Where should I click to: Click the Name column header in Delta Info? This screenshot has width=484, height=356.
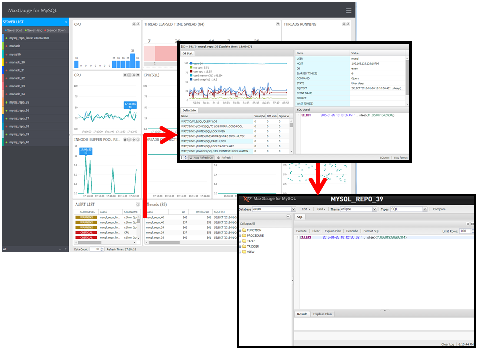(216, 116)
